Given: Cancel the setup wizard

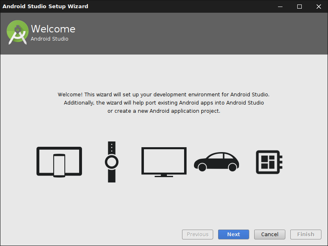Looking at the screenshot, I should tap(270, 235).
